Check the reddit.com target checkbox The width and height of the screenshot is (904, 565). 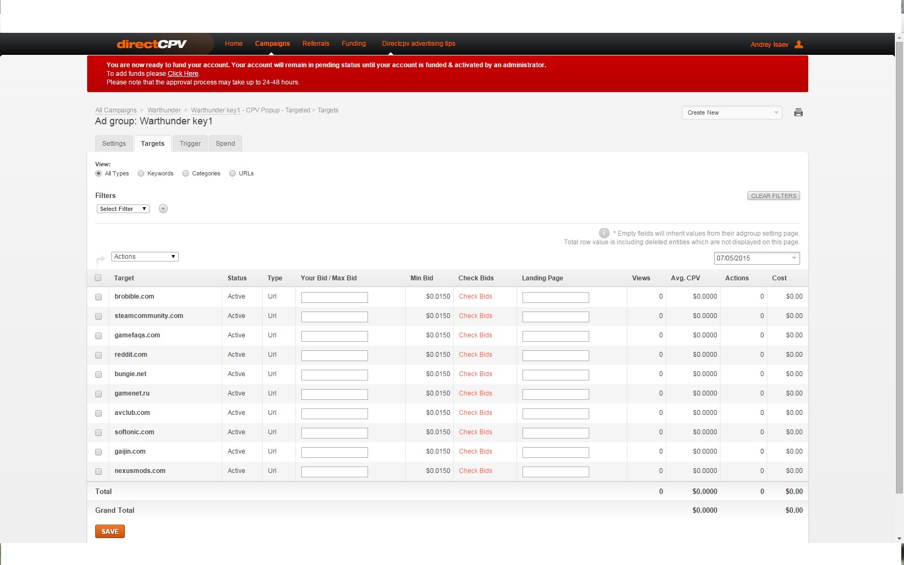point(98,355)
